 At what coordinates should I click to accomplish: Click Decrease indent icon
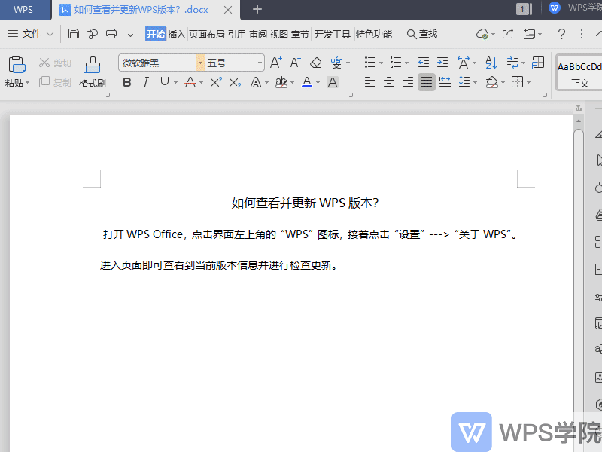(x=423, y=63)
